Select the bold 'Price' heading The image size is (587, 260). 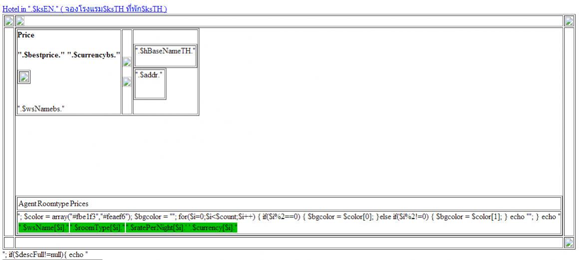tap(26, 35)
